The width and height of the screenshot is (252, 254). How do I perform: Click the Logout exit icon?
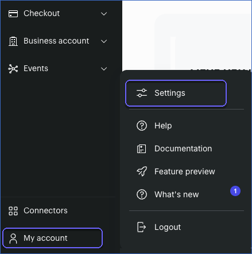coord(141,227)
